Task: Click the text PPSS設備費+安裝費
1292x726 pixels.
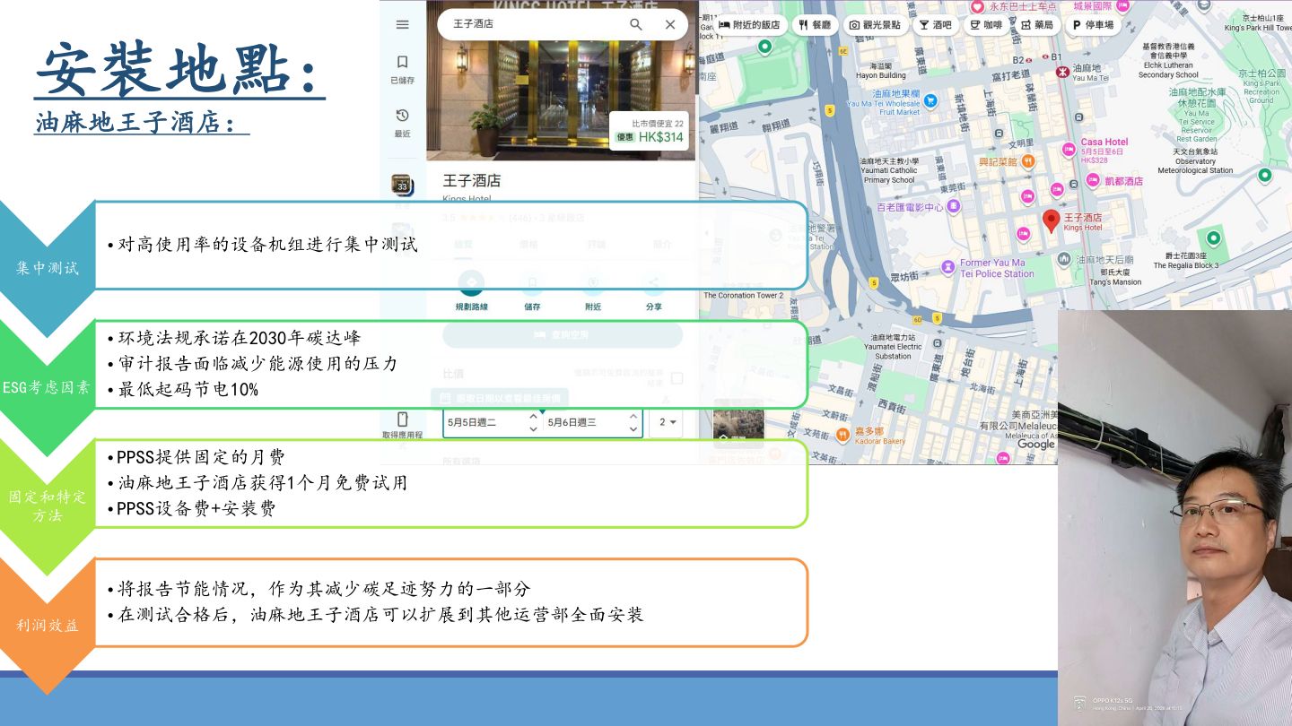Action: coord(196,508)
